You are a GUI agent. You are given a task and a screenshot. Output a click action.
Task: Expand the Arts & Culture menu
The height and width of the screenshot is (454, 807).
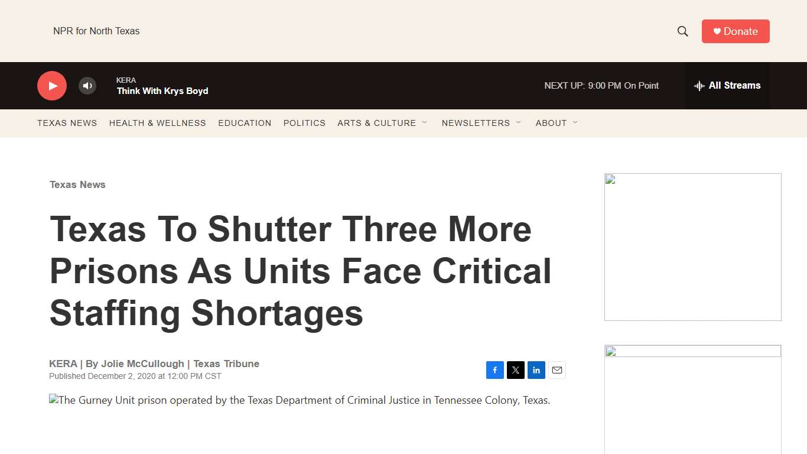[382, 123]
